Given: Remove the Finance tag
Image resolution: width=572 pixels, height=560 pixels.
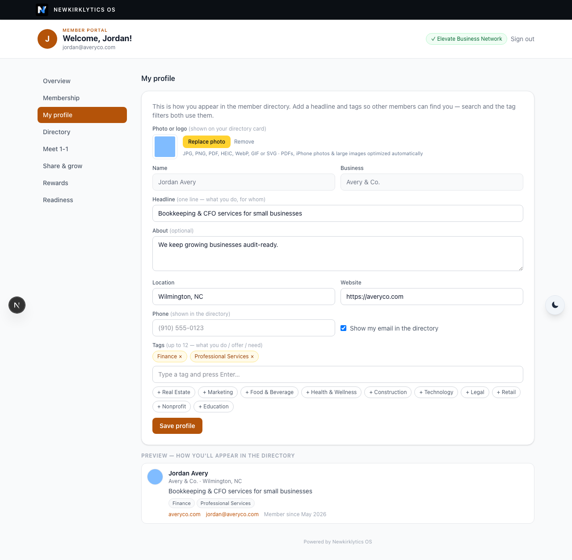Looking at the screenshot, I should pos(181,356).
